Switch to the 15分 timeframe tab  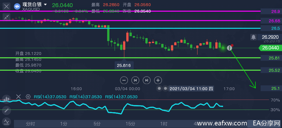(x=130, y=124)
